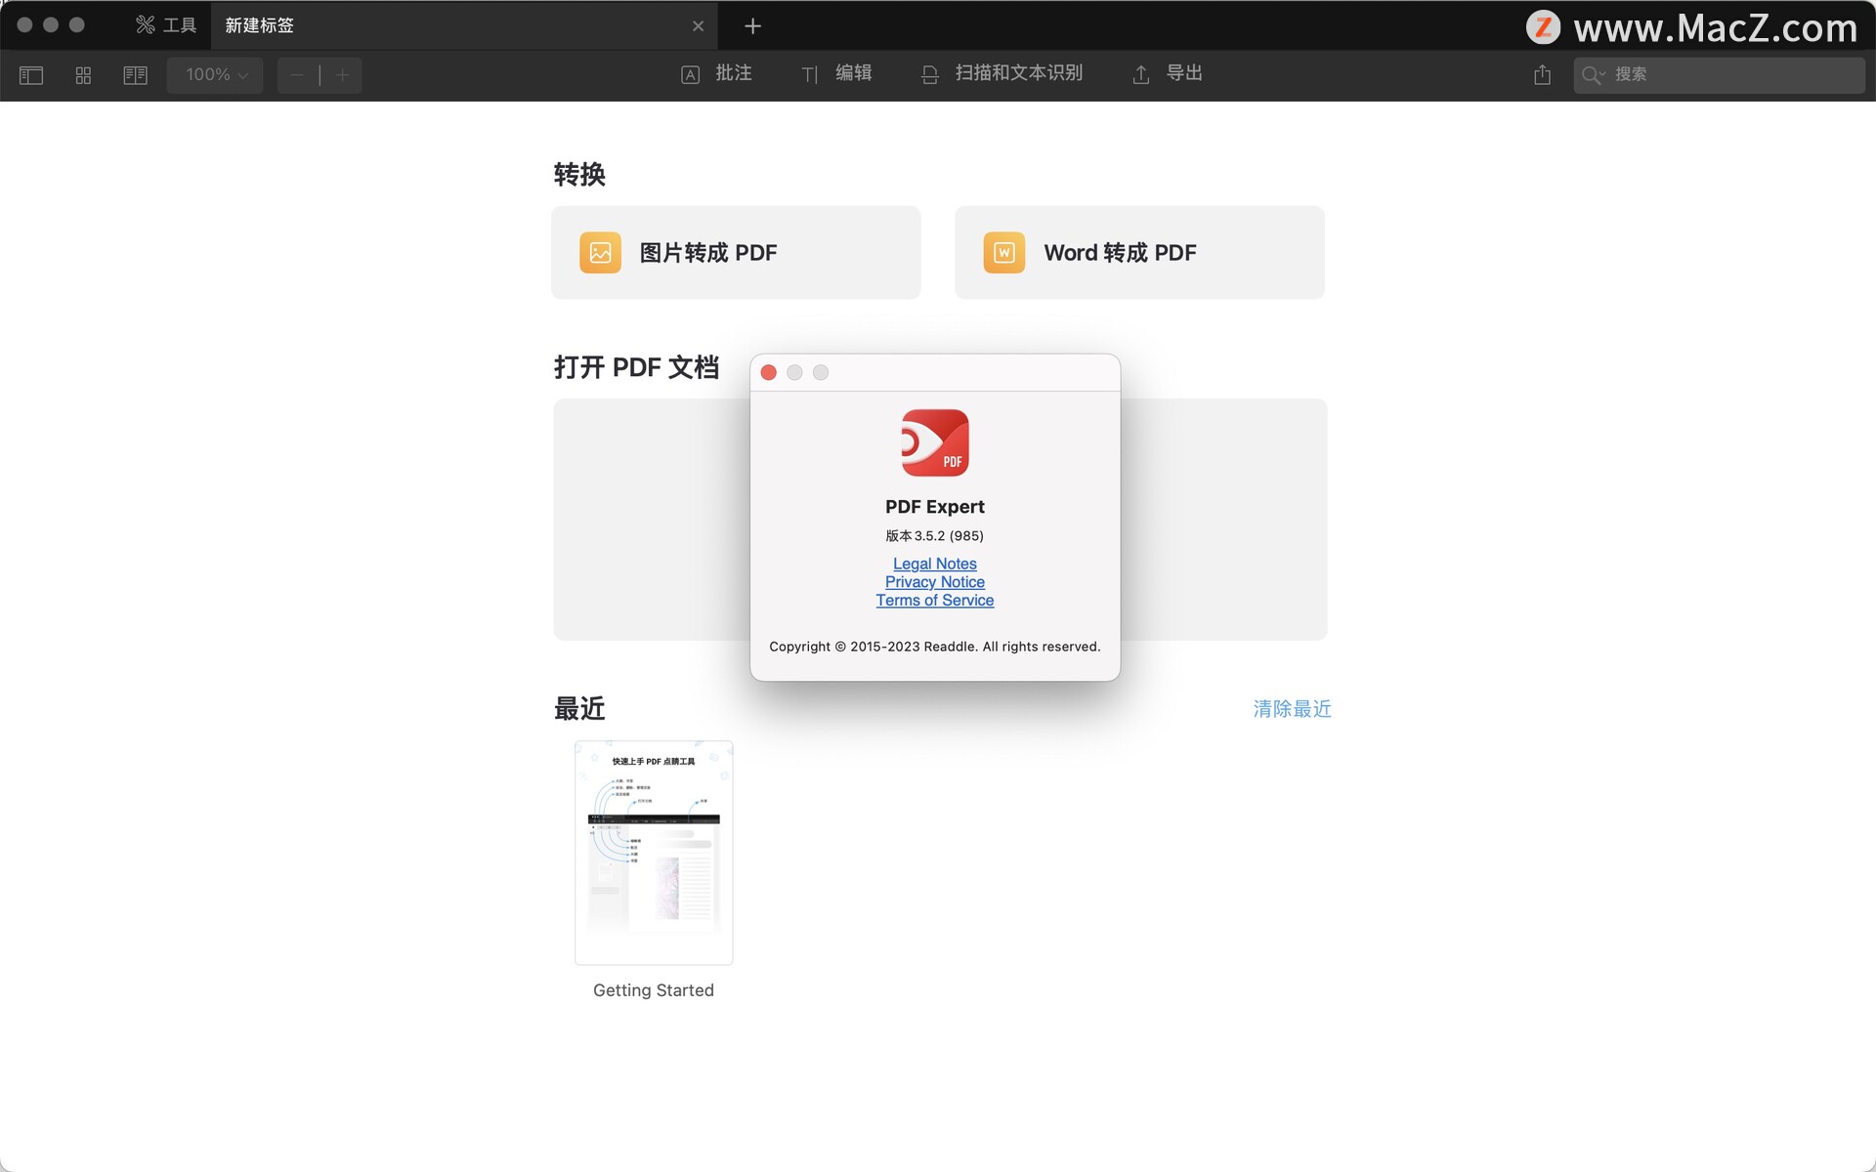Click the zoom out minus button

click(x=298, y=75)
